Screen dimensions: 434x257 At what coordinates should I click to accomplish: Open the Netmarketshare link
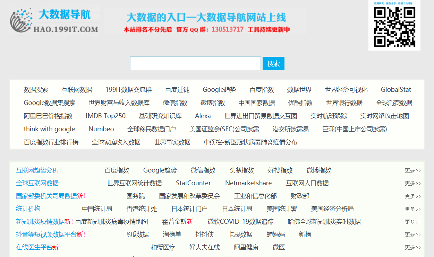tap(248, 183)
